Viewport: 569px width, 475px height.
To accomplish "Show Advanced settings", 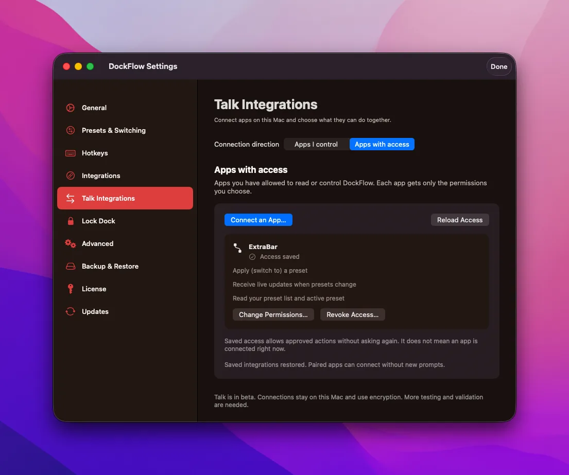I will click(125, 243).
